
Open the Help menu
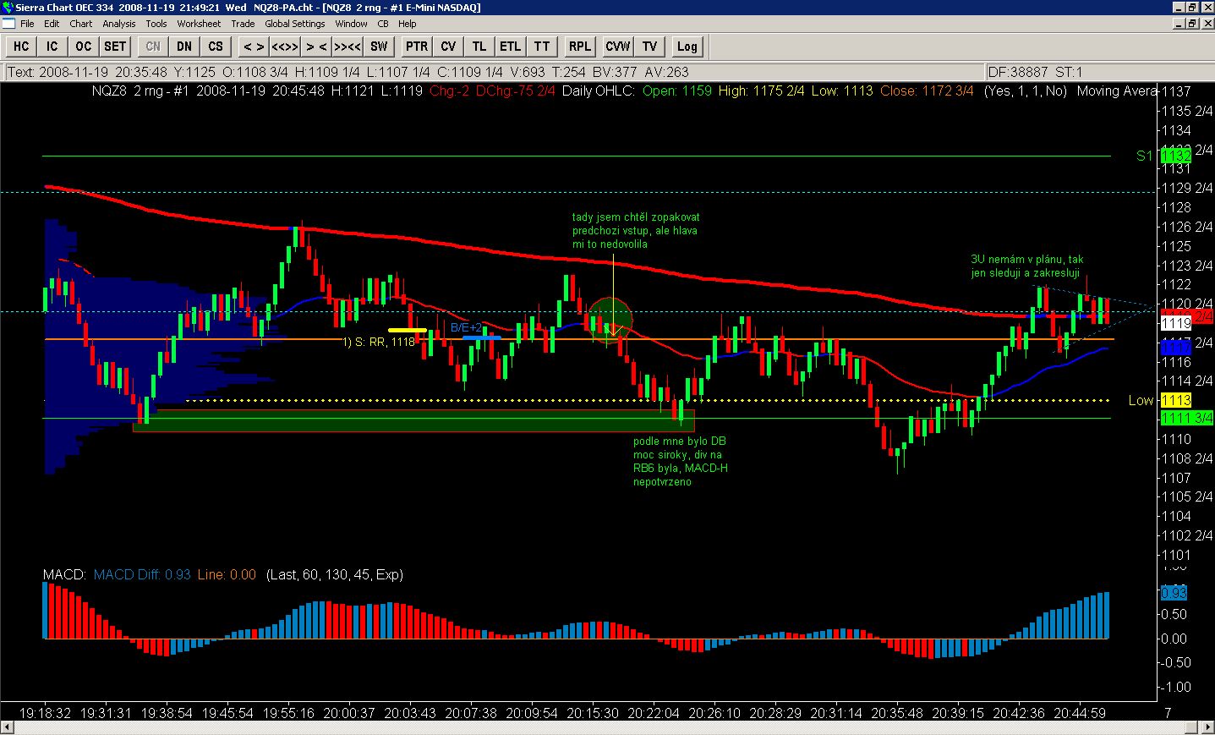tap(408, 24)
